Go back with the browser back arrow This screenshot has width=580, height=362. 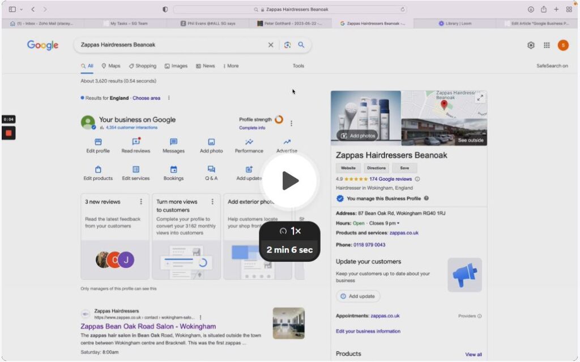pos(33,9)
